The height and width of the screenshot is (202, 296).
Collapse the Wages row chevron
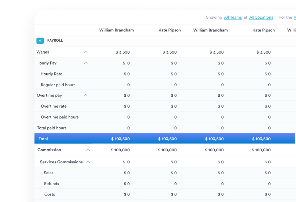[x=86, y=52]
